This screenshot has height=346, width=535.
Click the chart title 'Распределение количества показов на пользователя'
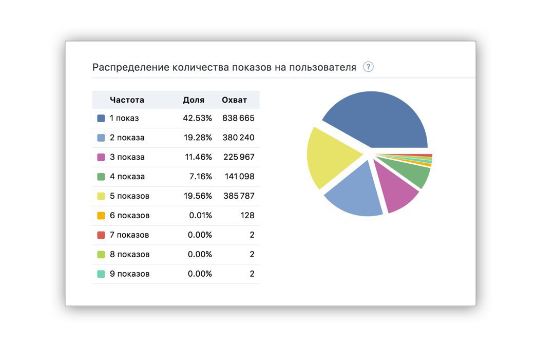(x=224, y=67)
